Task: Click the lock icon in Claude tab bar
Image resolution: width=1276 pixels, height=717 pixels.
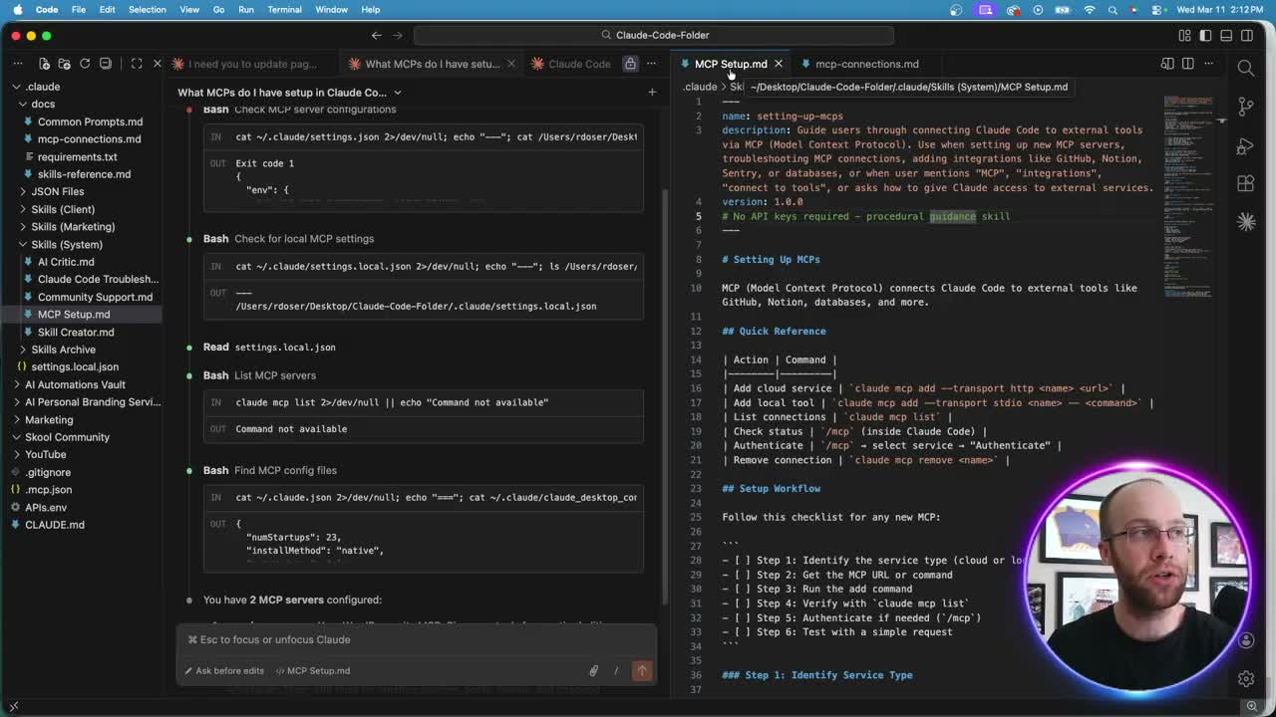Action: pyautogui.click(x=630, y=64)
